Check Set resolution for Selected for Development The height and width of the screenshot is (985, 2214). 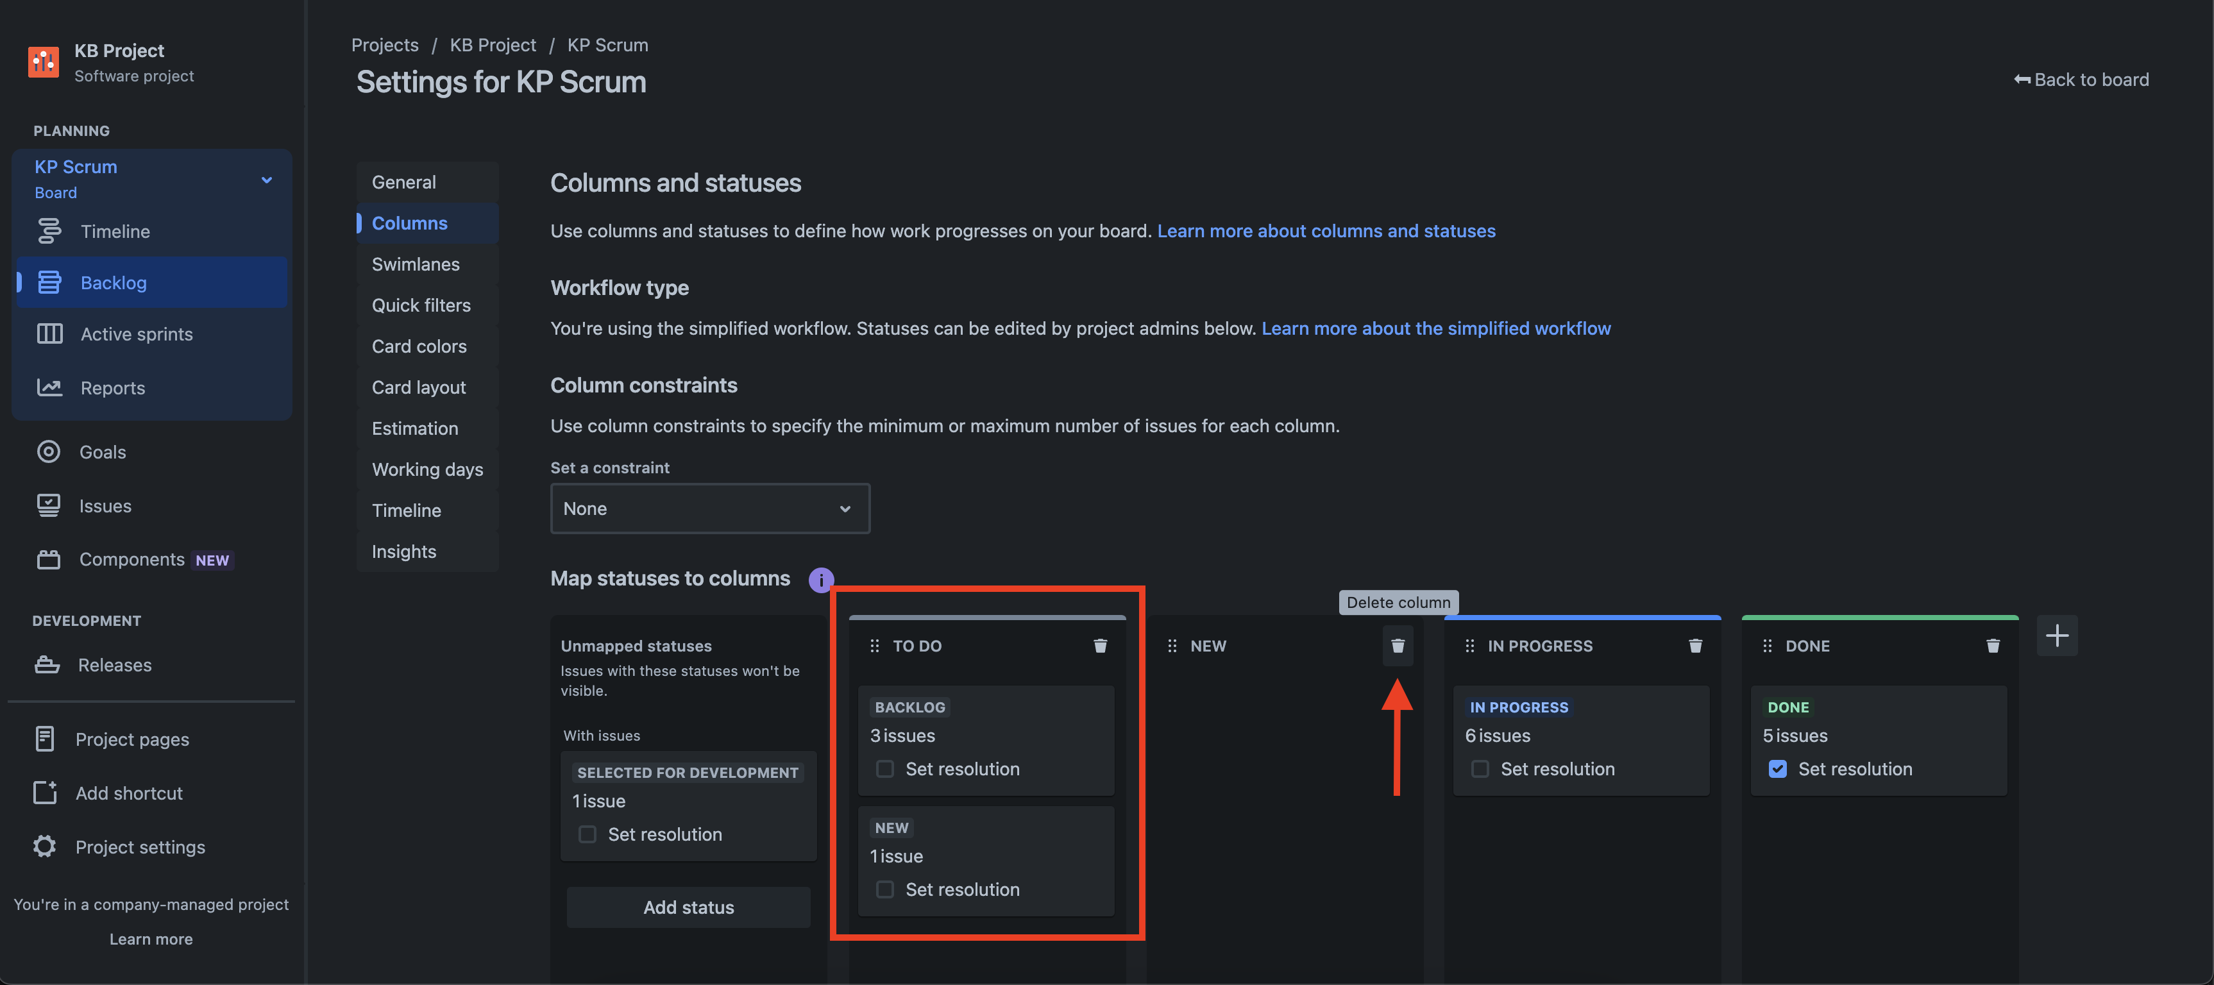(587, 834)
